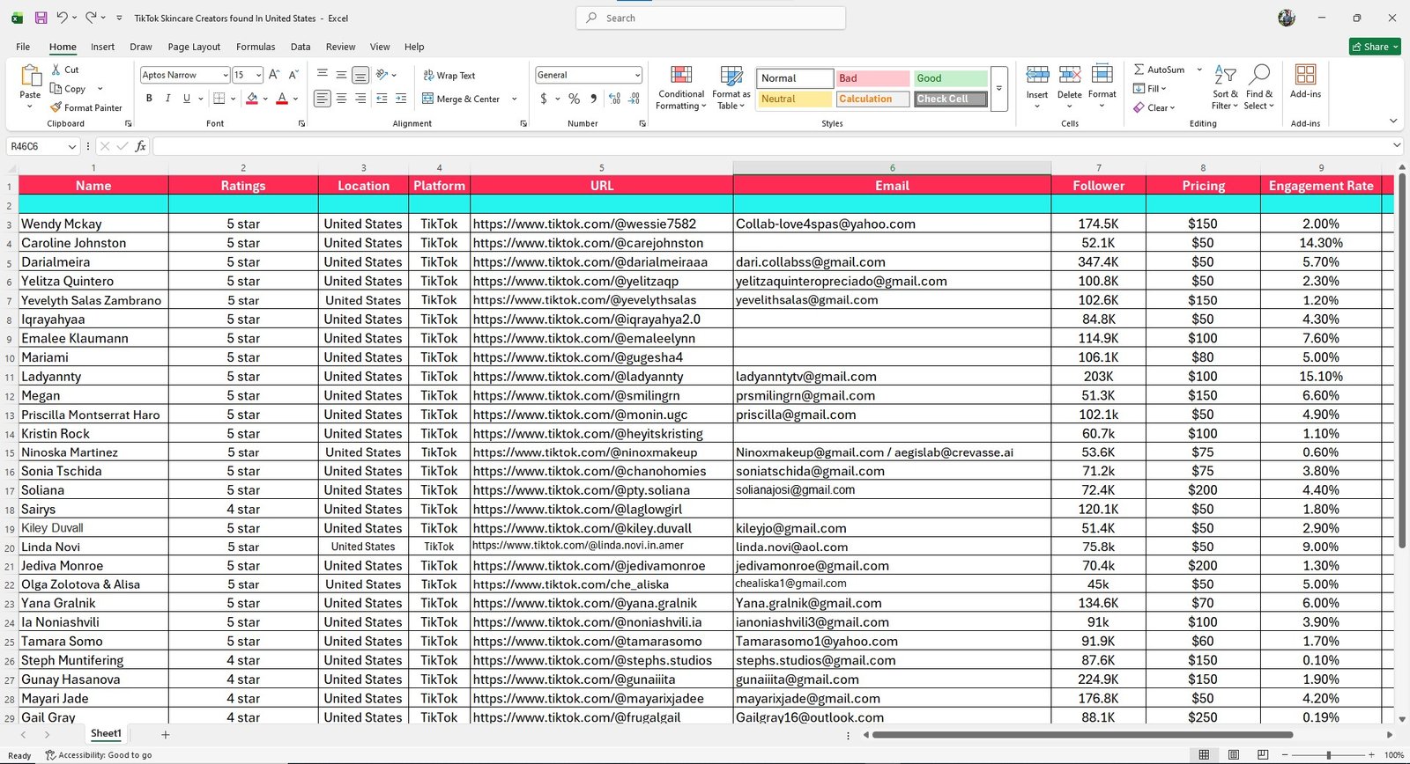Toggle Bold formatting

[149, 99]
